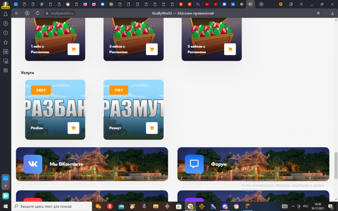
Task: Click Windows taskbar search box
Action: click(x=52, y=206)
